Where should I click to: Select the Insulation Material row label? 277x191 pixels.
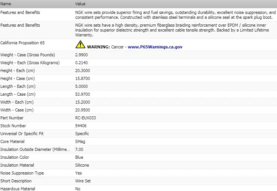(x=17, y=165)
